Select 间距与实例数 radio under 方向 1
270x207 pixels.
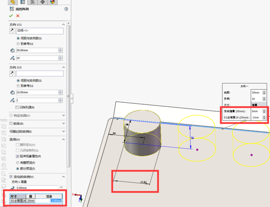(18, 38)
